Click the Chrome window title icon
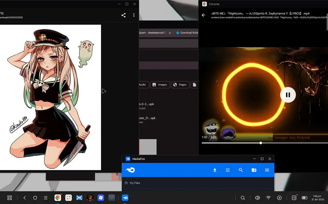 pyautogui.click(x=204, y=4)
